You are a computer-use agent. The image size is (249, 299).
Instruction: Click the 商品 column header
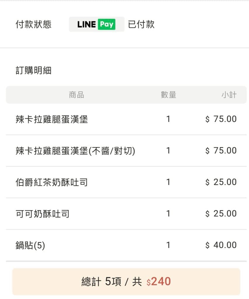[76, 95]
